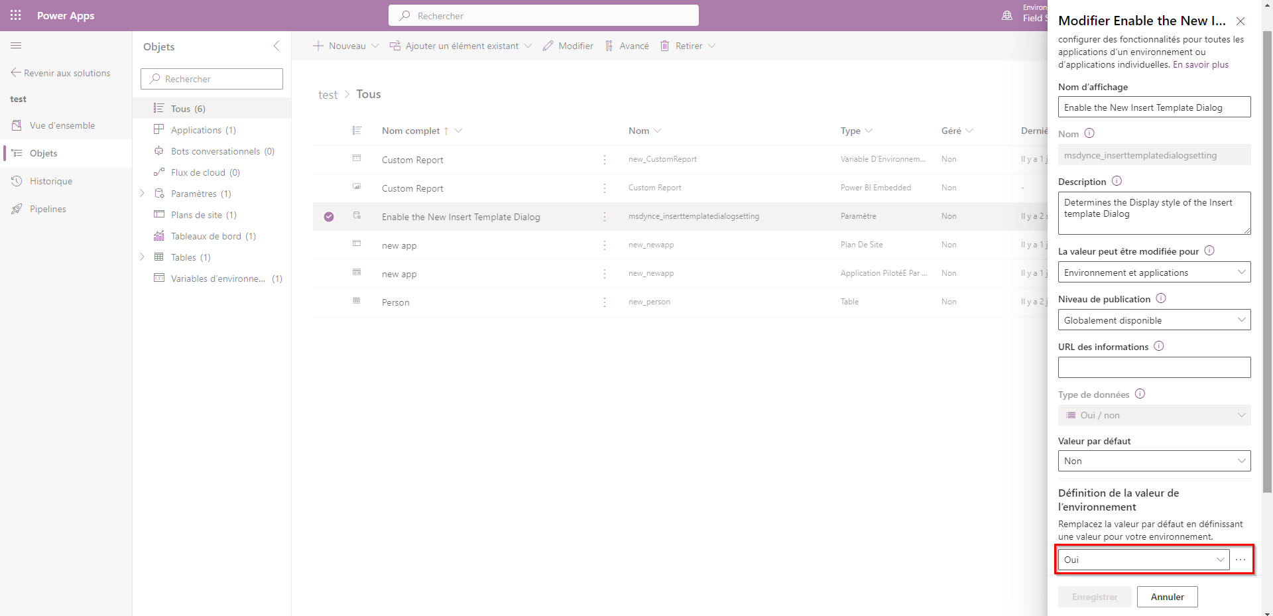The height and width of the screenshot is (616, 1273).
Task: Click the environment icon in the header
Action: click(1007, 15)
